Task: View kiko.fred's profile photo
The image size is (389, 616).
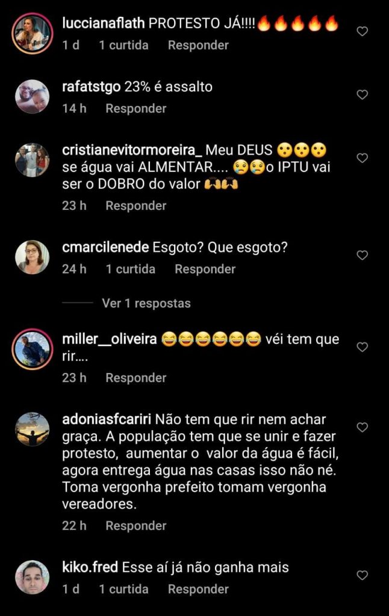Action: coord(33,577)
